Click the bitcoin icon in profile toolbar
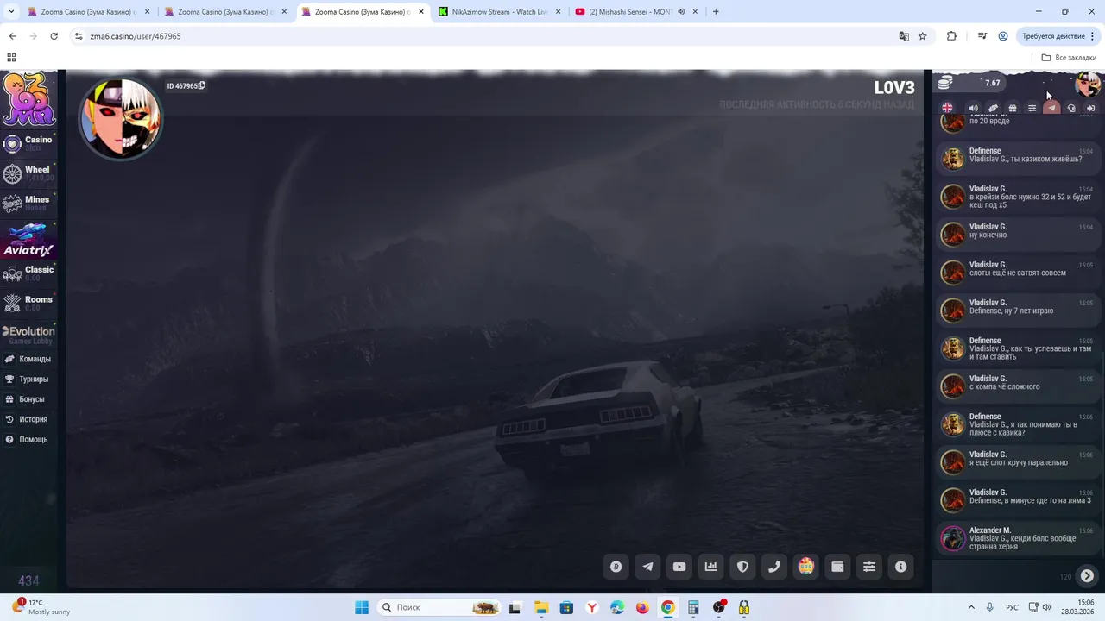This screenshot has height=621, width=1105. (x=616, y=567)
